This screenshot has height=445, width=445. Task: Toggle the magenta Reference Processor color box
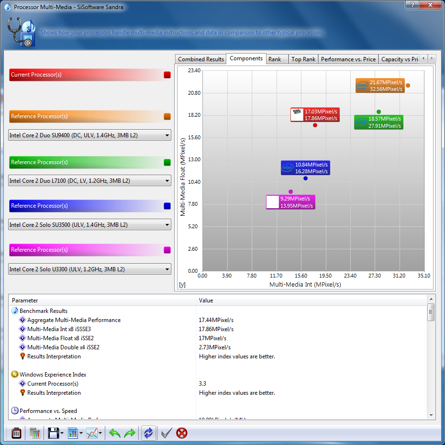click(x=167, y=250)
